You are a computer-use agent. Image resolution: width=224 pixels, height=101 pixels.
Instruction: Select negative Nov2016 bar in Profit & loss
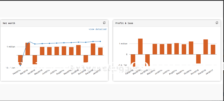[199, 59]
